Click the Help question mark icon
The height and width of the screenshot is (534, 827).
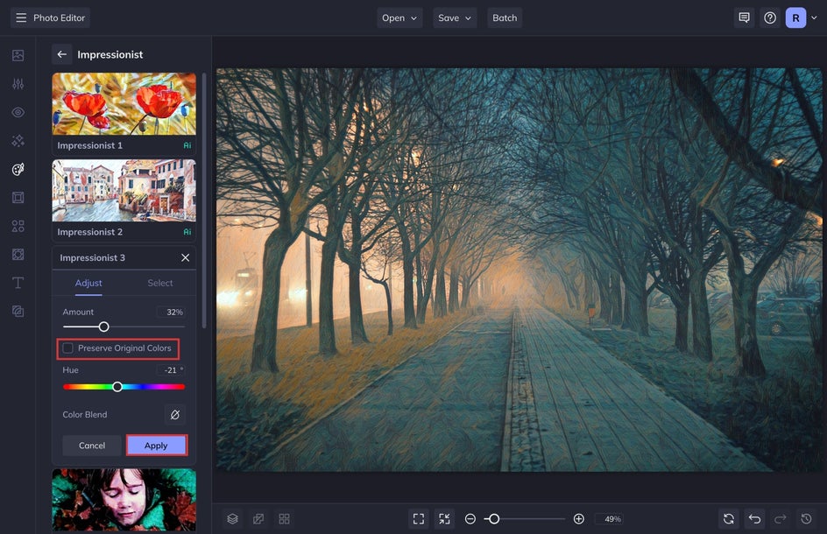(769, 17)
